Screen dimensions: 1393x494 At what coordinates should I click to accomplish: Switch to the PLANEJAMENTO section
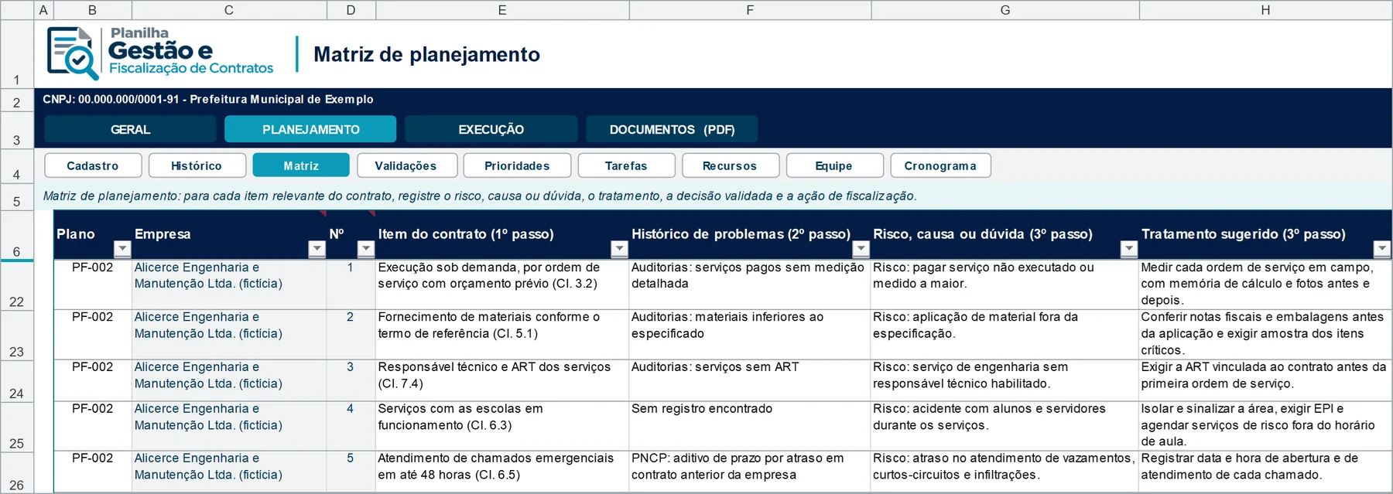(310, 129)
